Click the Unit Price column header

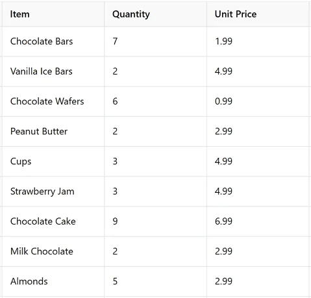point(258,14)
